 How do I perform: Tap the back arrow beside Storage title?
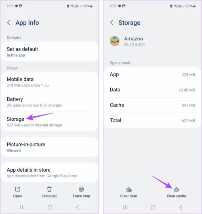[112, 23]
